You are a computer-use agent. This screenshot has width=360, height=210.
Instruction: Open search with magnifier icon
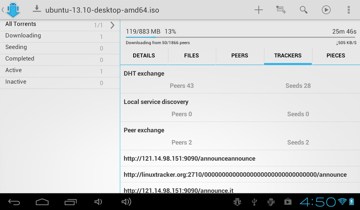coord(303,10)
